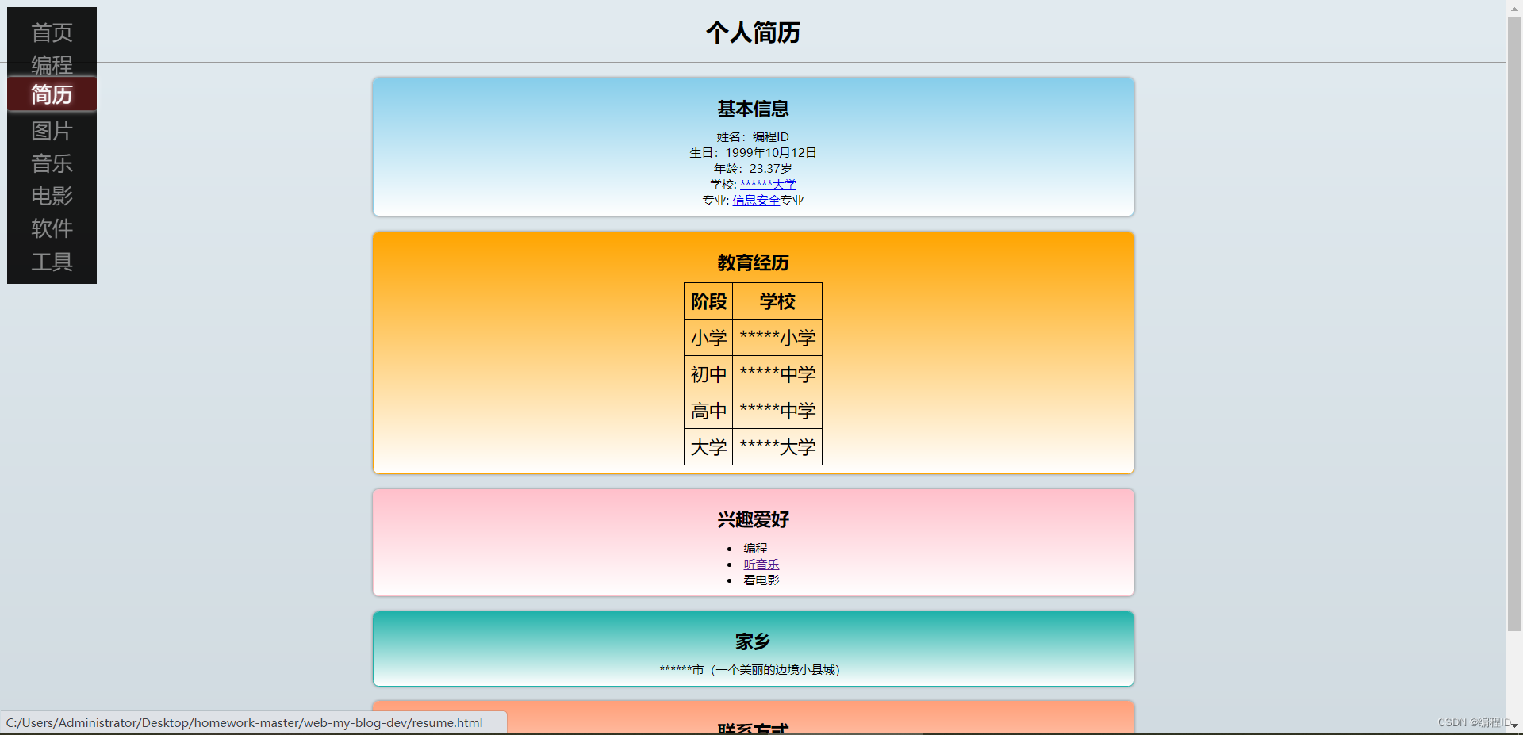The height and width of the screenshot is (735, 1523).
Task: Select 软件 from the sidebar
Action: pos(52,229)
